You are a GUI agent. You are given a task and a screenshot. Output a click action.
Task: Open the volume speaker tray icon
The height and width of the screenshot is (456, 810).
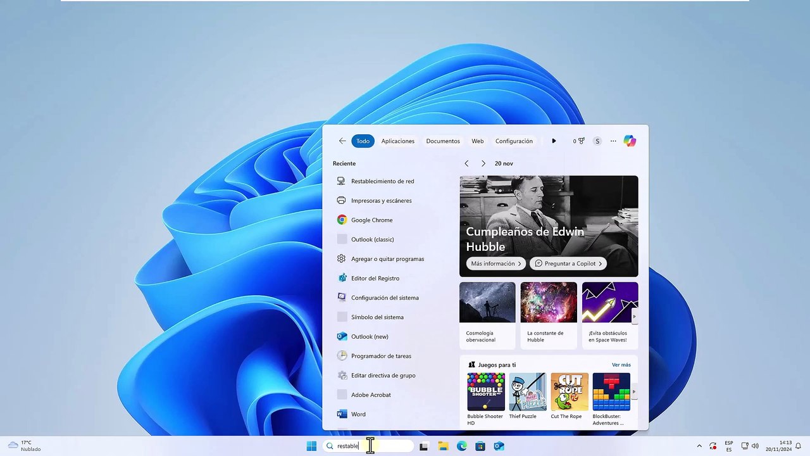[x=755, y=446]
